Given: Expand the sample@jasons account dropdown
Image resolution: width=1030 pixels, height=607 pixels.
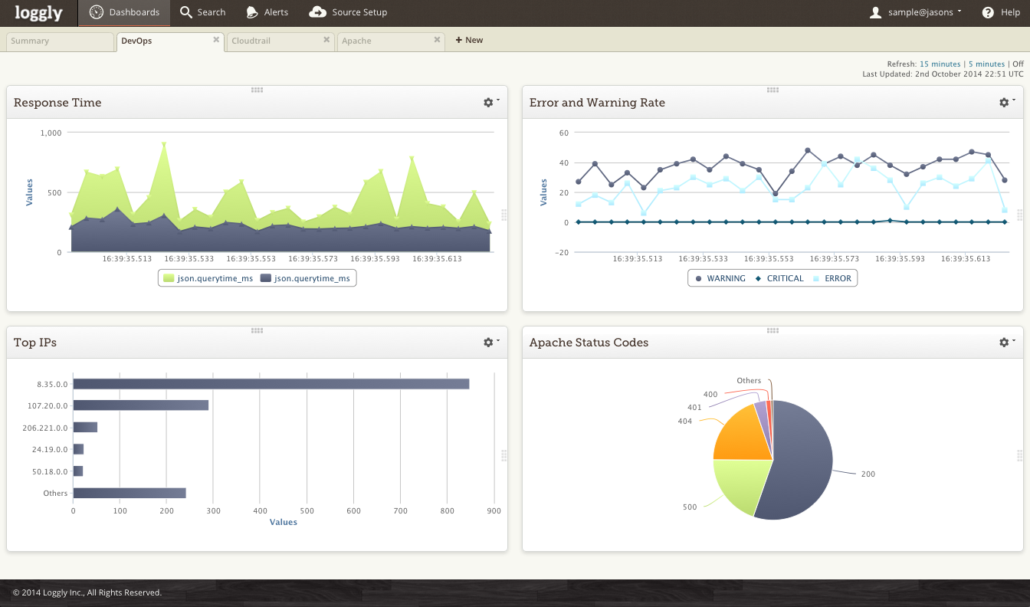Looking at the screenshot, I should 916,13.
